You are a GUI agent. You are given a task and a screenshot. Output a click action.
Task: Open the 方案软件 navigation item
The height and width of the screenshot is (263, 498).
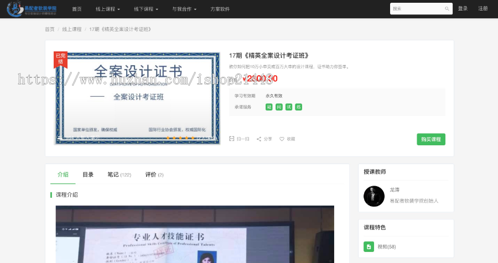(x=220, y=9)
